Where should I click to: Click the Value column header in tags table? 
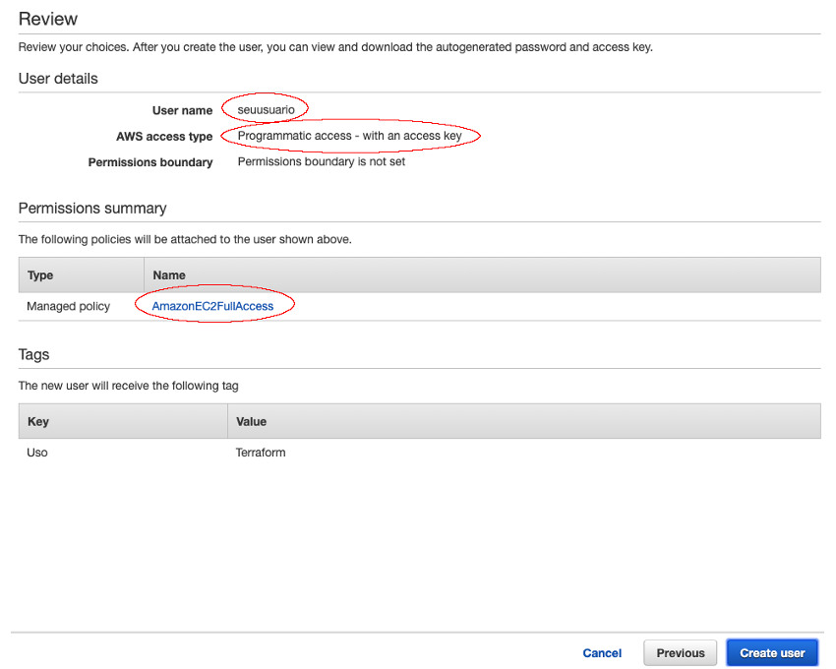point(251,421)
